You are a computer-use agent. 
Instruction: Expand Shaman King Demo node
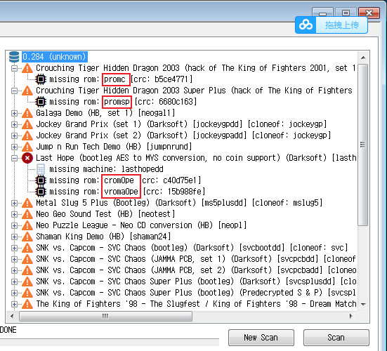tap(14, 237)
